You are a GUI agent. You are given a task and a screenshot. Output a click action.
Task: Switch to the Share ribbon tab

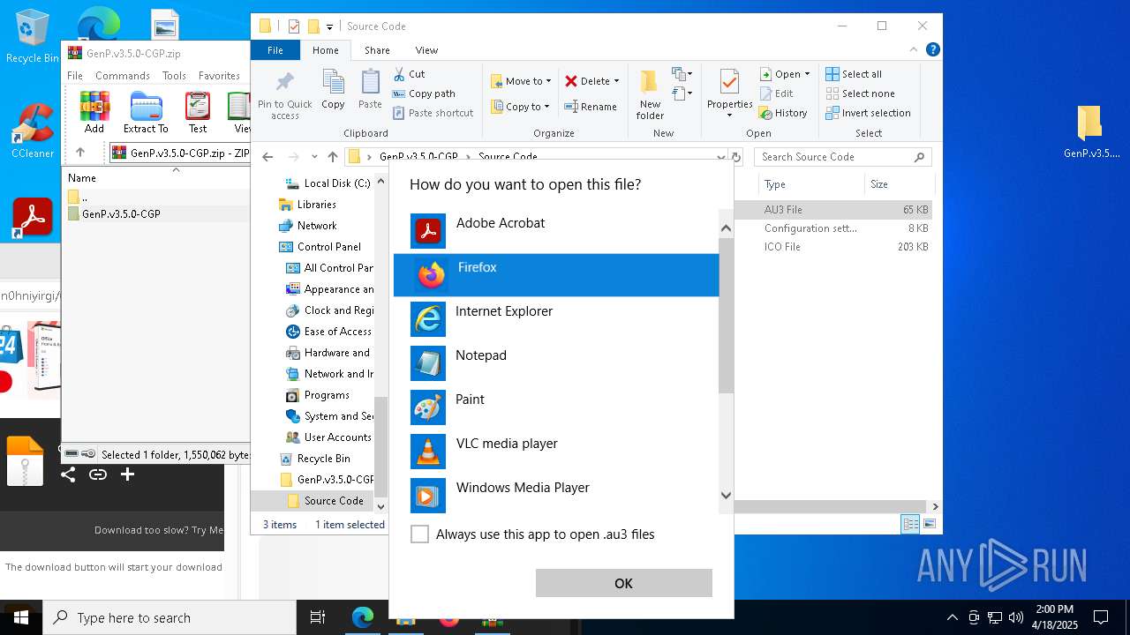[x=377, y=50]
